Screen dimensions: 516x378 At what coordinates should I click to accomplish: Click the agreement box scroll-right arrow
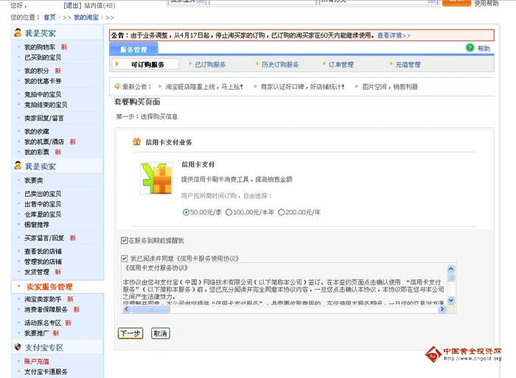(x=442, y=309)
